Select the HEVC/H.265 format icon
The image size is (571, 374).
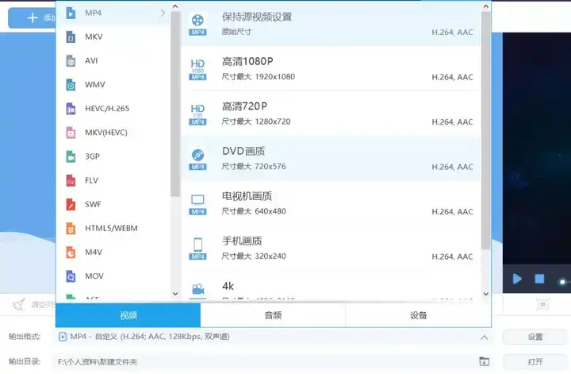point(71,109)
